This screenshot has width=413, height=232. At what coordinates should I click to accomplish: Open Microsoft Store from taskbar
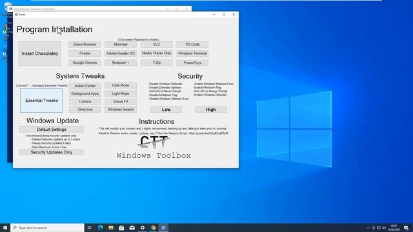point(121,227)
